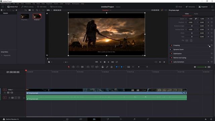Open the Effects Library panel

tap(27, 7)
